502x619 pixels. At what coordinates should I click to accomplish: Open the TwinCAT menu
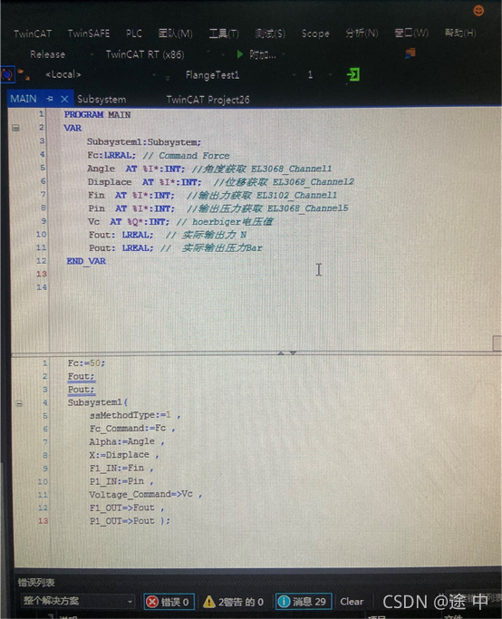click(33, 34)
